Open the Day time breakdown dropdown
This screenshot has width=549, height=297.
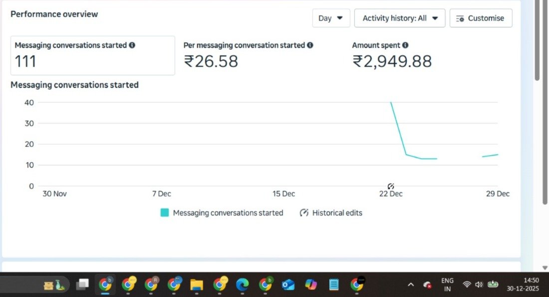331,18
